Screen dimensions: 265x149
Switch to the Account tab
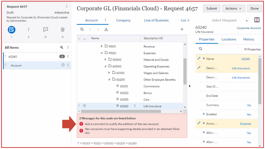click(91, 20)
